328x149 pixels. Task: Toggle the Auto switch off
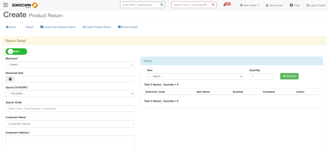point(16,51)
